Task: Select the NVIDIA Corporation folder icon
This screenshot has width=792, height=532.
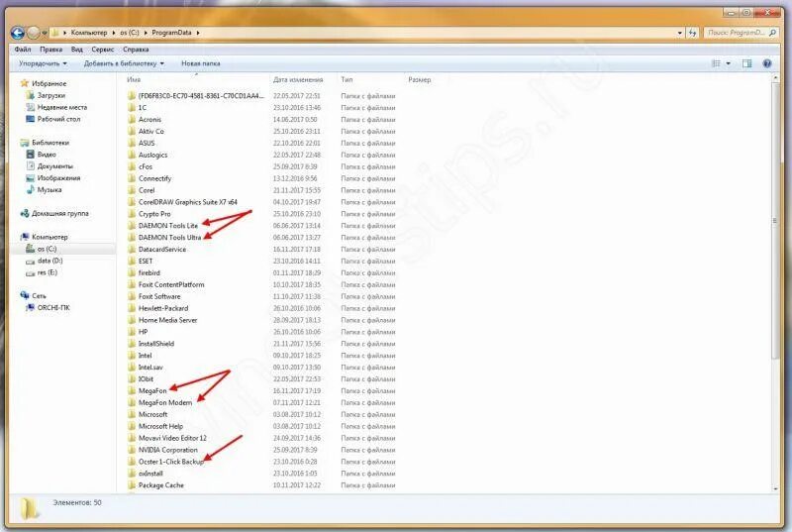Action: pos(132,450)
